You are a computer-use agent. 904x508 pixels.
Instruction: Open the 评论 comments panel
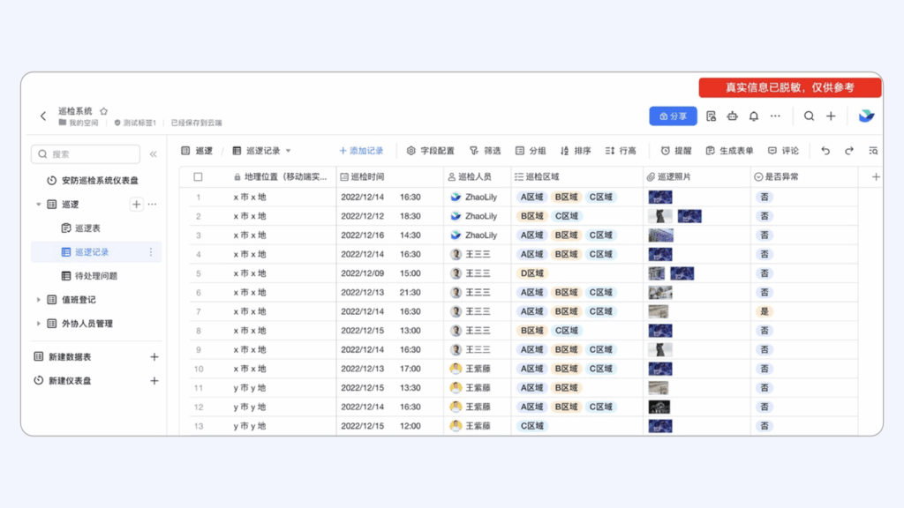point(782,150)
